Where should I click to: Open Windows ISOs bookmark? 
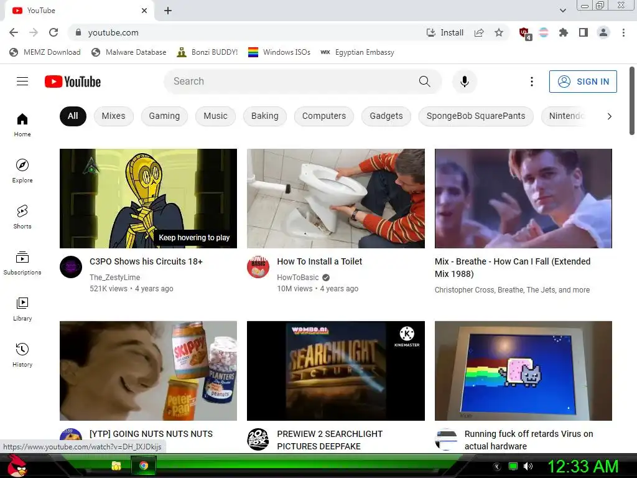click(x=279, y=52)
